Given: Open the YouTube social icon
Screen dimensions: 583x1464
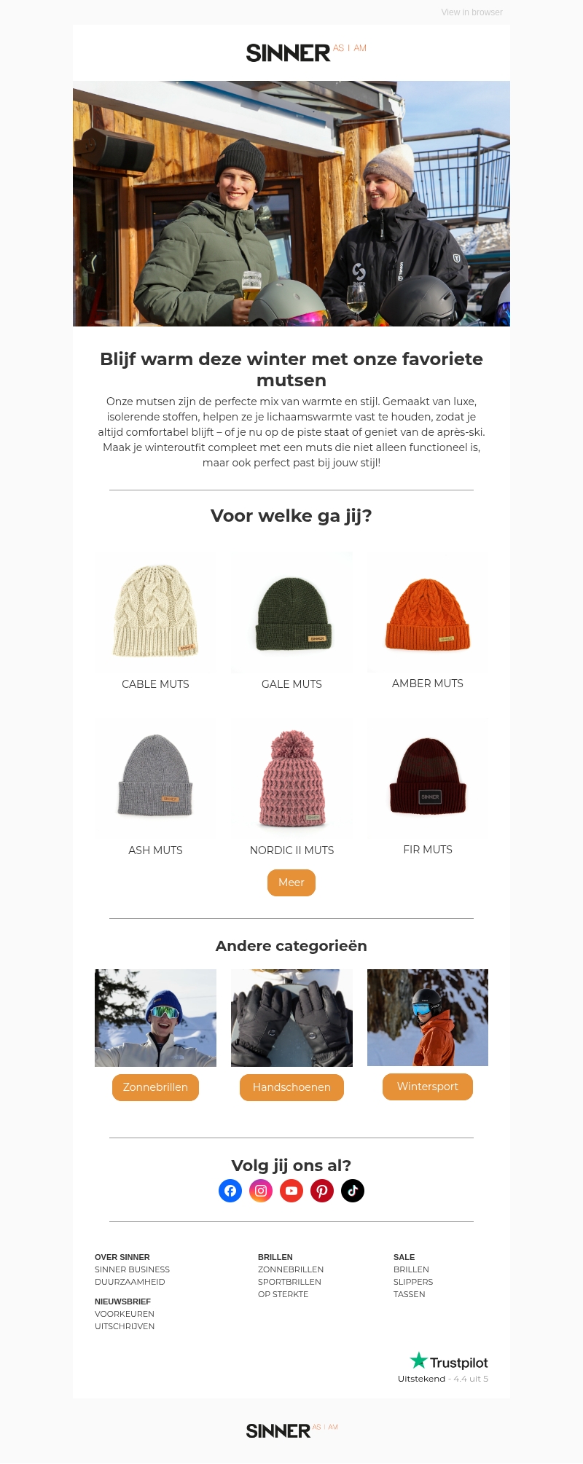Looking at the screenshot, I should [x=291, y=1191].
